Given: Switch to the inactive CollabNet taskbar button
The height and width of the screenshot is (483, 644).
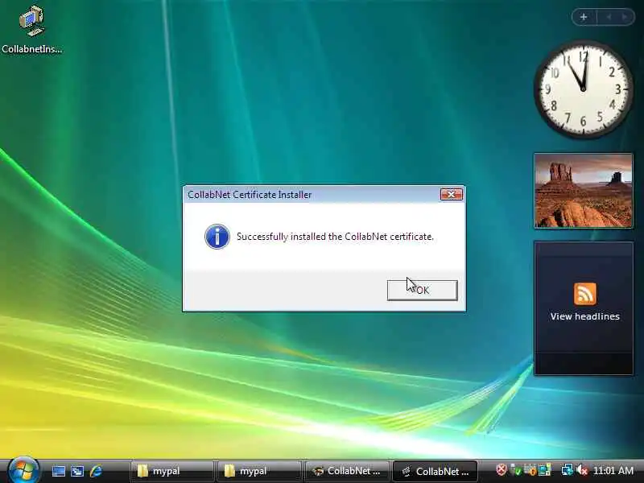Looking at the screenshot, I should coord(346,471).
